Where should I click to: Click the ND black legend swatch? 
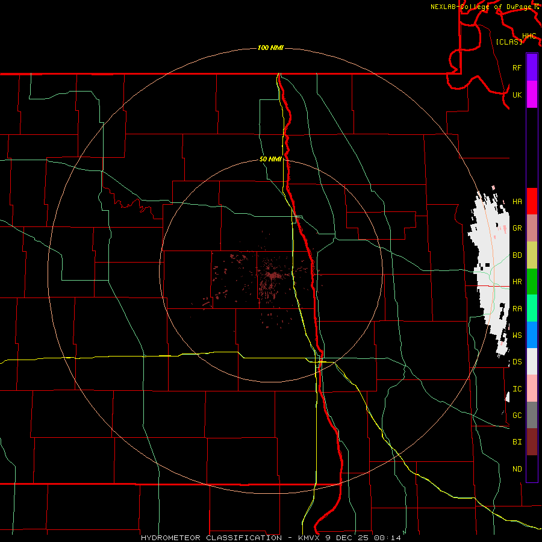click(x=532, y=469)
